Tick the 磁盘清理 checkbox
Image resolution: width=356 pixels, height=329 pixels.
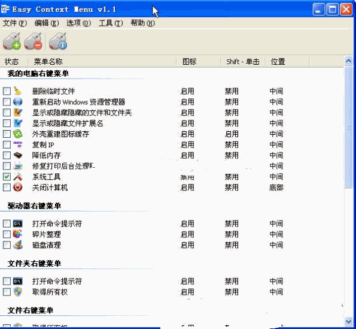(7, 245)
